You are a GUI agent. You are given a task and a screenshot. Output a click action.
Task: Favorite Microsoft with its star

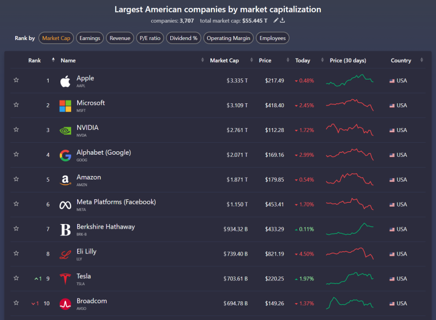[16, 105]
